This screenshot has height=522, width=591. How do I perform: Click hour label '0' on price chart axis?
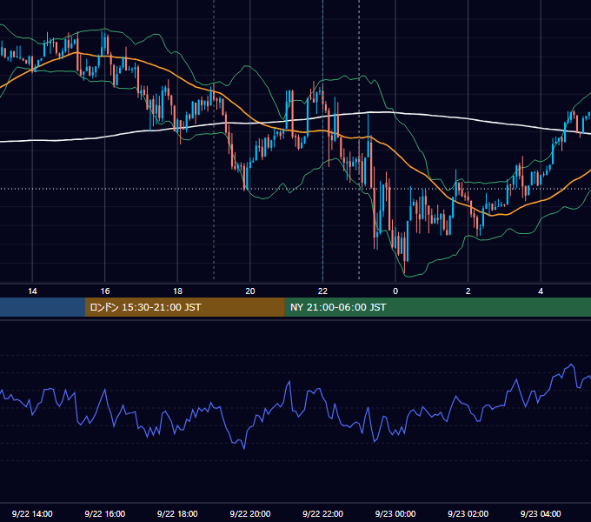[395, 291]
